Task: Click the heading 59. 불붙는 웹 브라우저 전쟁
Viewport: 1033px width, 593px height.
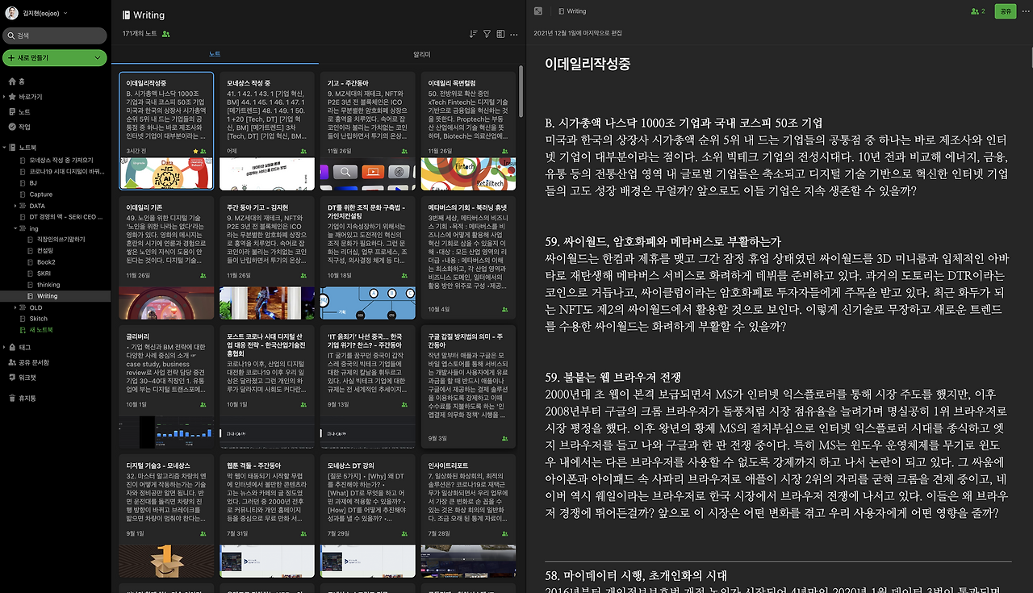Action: click(613, 377)
